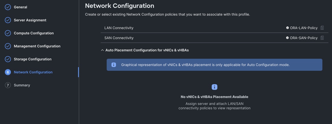Click the info icon above No Placement message
332x124 pixels.
(214, 87)
